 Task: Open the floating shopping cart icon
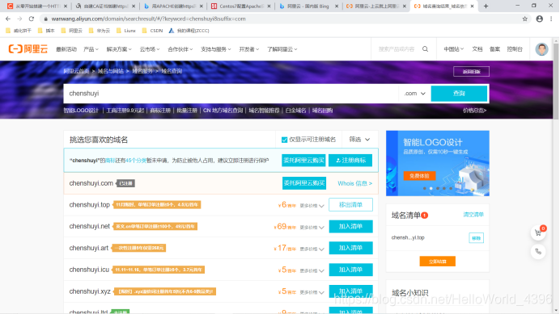pos(538,232)
